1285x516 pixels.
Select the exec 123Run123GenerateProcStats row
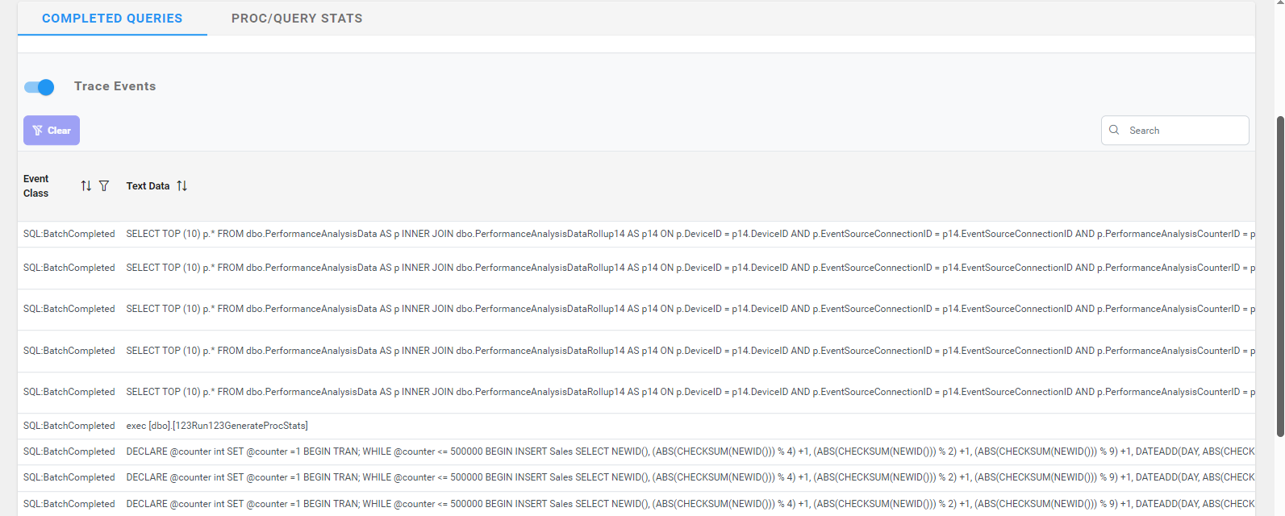(x=217, y=426)
